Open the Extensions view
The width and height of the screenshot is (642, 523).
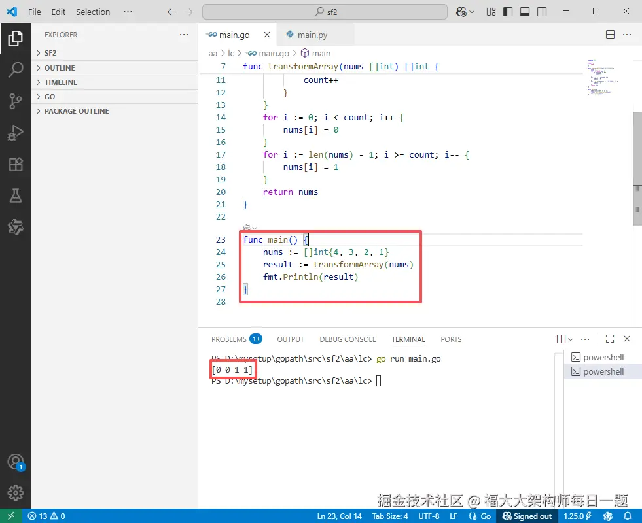coord(16,164)
